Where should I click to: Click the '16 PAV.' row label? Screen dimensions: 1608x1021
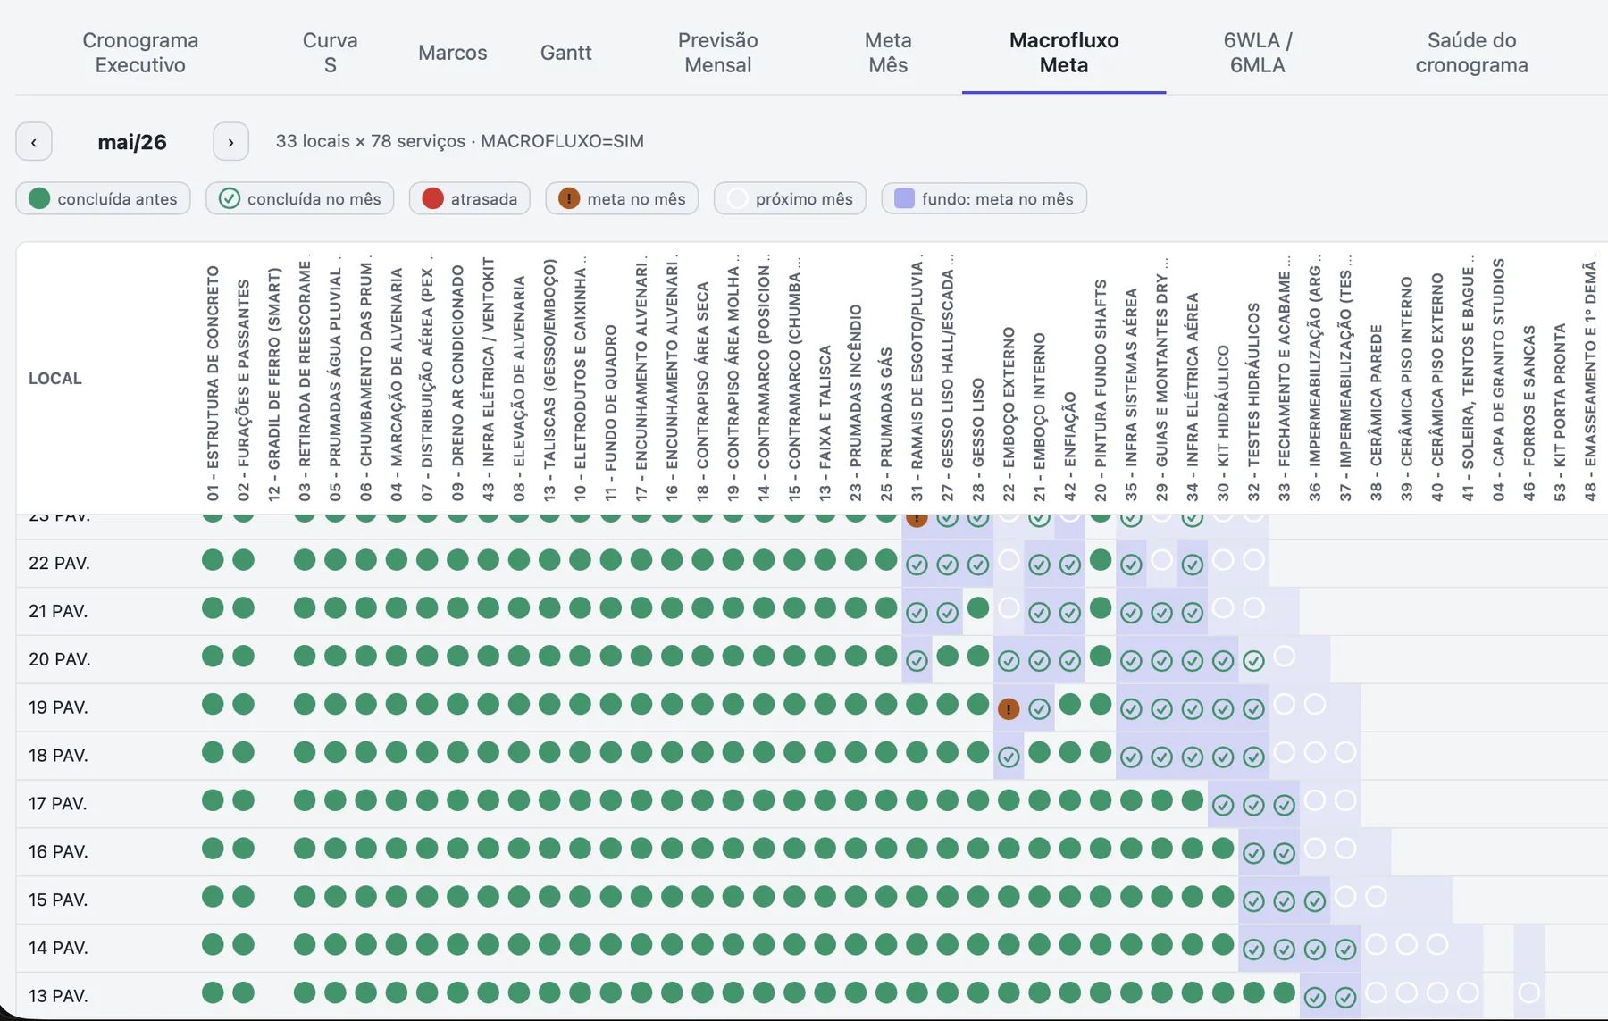tap(59, 852)
